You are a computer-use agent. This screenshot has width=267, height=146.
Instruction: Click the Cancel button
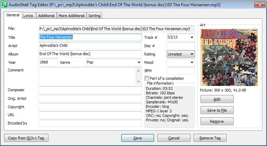pyautogui.click(x=174, y=138)
